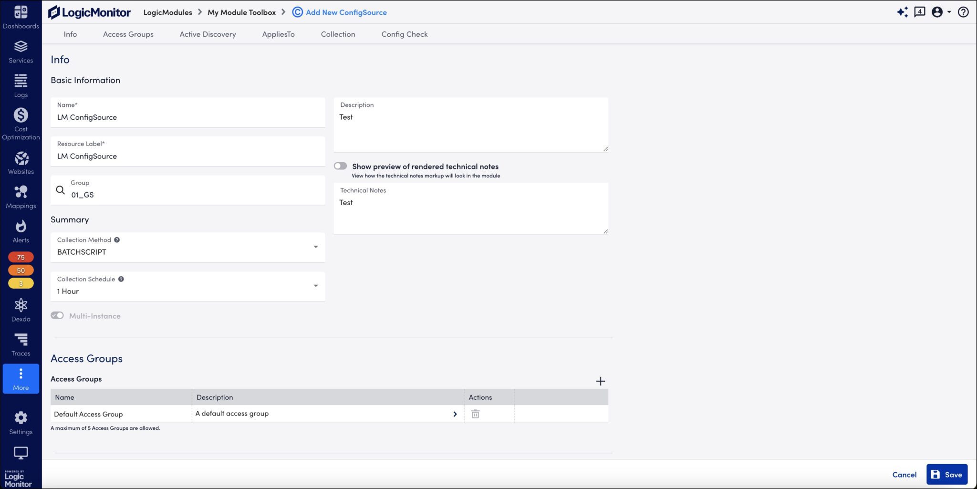Click the red 75 critical alerts badge
Screen dimensions: 977x489
[x=21, y=257]
